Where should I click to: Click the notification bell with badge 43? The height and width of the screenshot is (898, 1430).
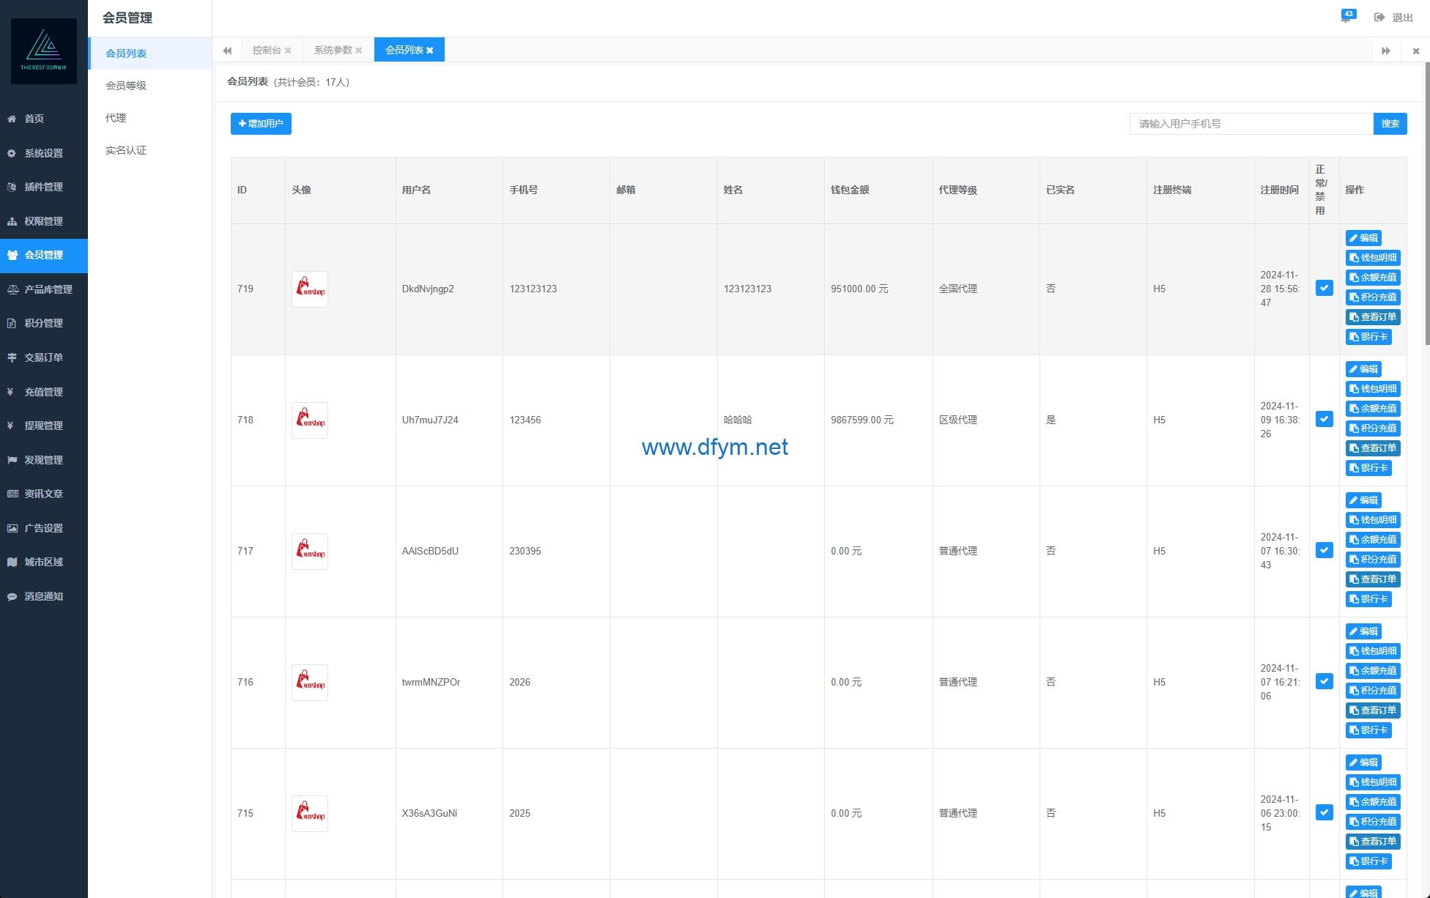pyautogui.click(x=1346, y=16)
